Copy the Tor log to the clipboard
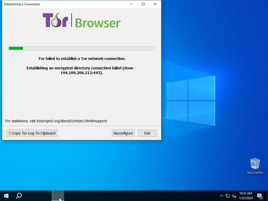This screenshot has height=201, width=268. point(32,133)
